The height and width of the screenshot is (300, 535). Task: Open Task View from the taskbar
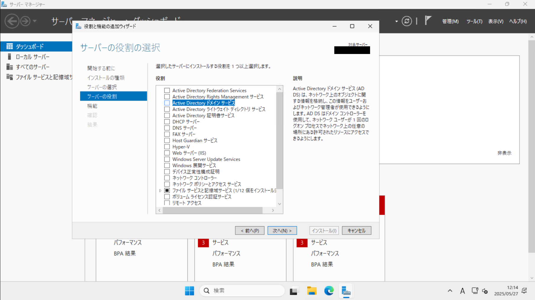point(294,291)
